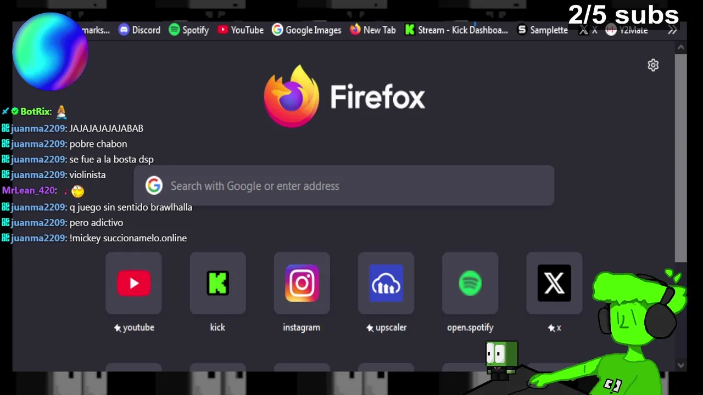
Task: Open the X bookmark in toolbar
Action: 588,30
